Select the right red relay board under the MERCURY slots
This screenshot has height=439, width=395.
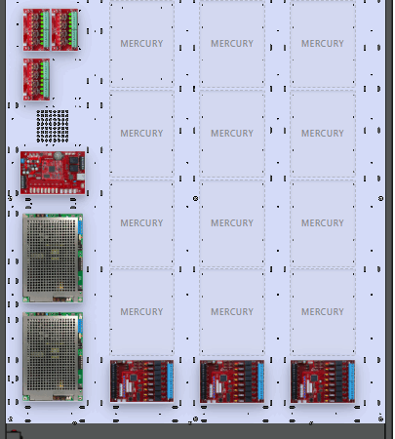pos(323,381)
